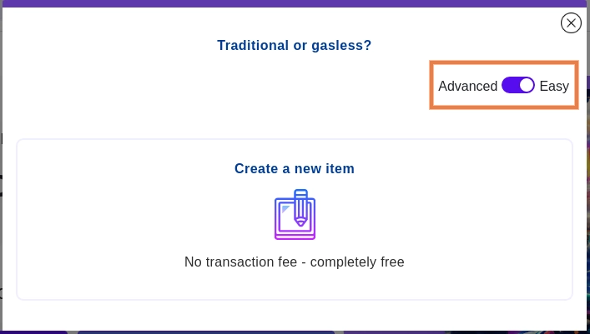Screen dimensions: 590x334
Task: Click the 'No transaction fee - completely free' text
Action: tap(295, 262)
